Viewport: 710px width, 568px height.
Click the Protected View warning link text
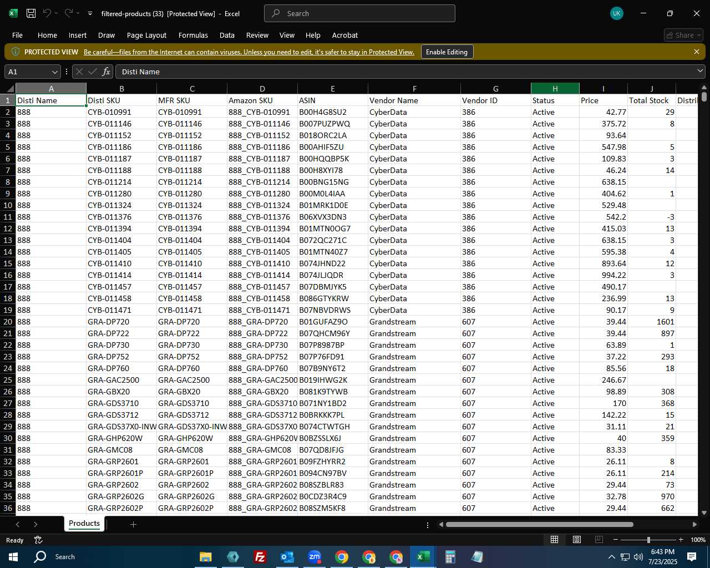249,52
